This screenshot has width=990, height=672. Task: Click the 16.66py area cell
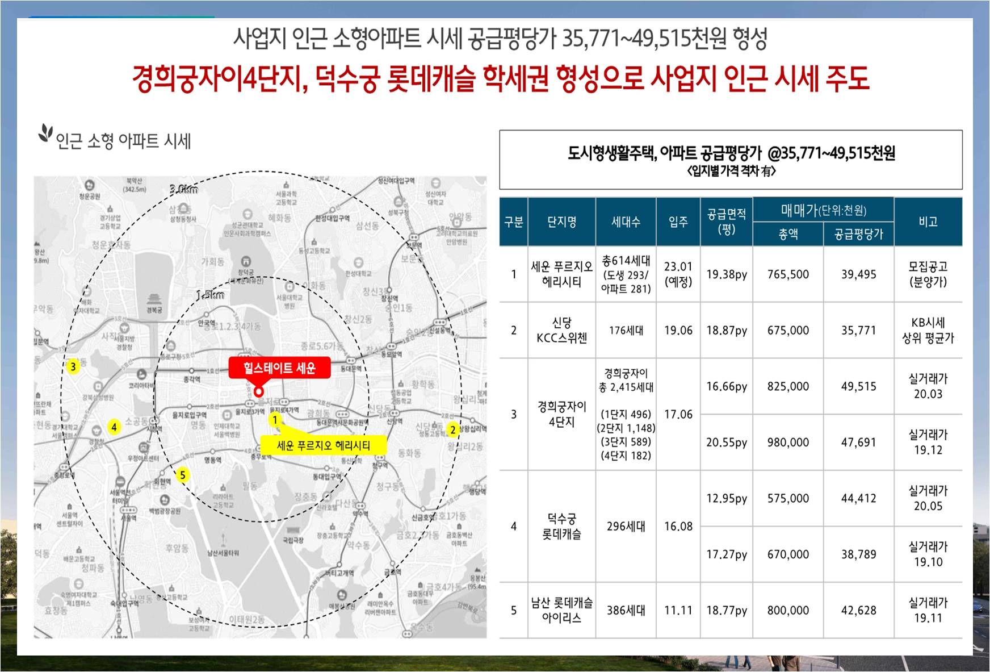(727, 386)
